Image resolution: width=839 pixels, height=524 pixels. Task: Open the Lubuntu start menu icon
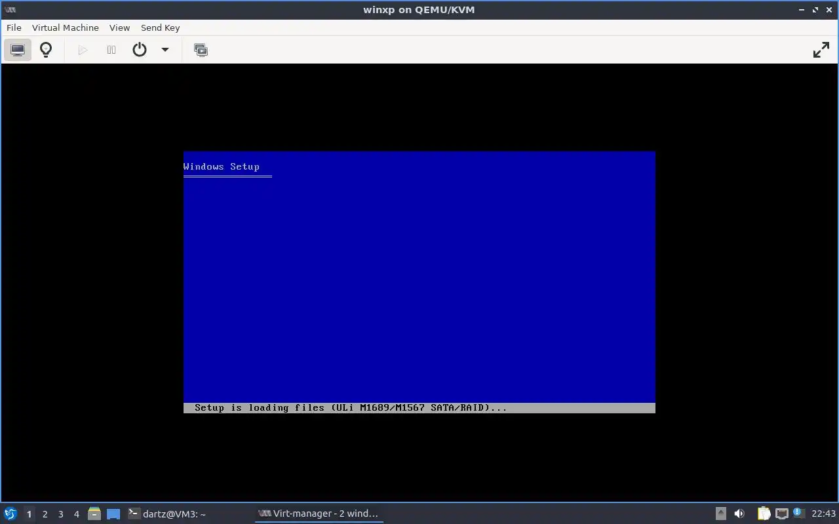[x=10, y=514]
